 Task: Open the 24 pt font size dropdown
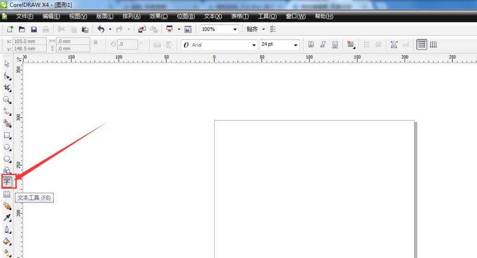tap(295, 45)
